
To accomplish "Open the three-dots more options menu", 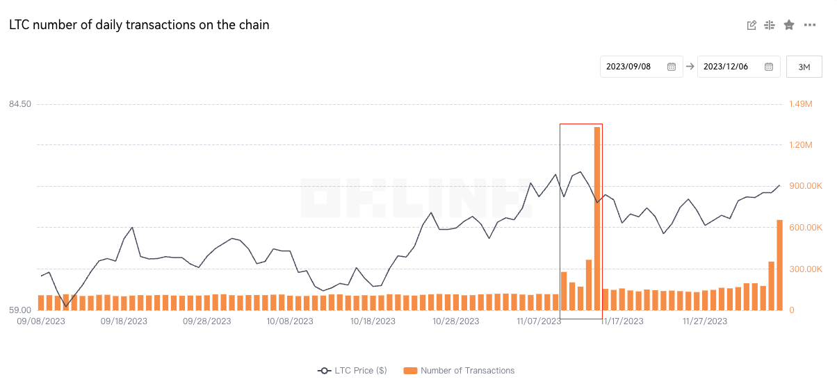I will tap(810, 25).
